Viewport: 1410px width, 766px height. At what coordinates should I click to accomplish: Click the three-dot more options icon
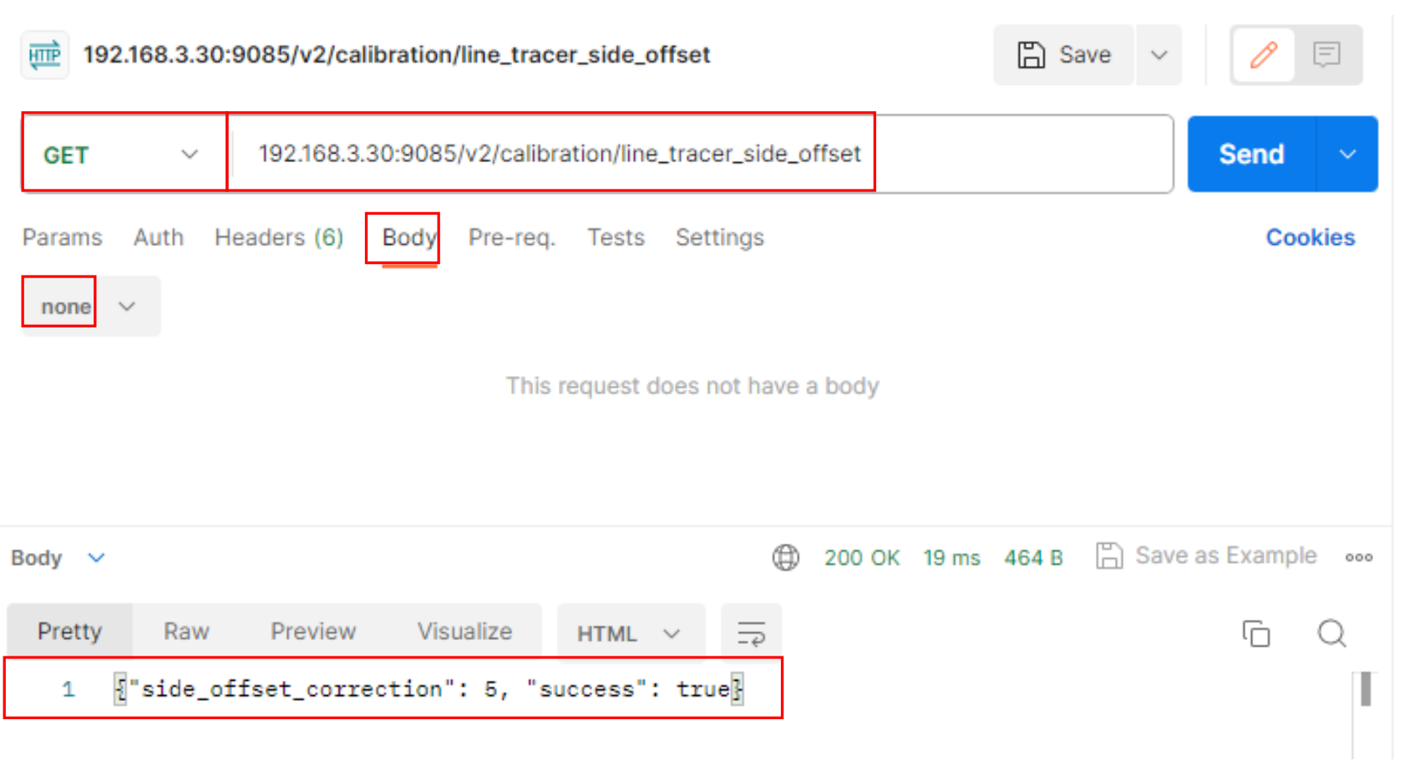[1358, 557]
